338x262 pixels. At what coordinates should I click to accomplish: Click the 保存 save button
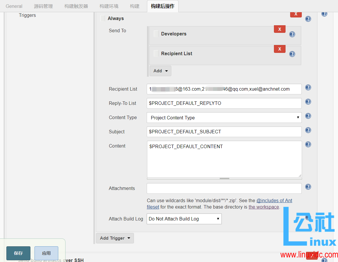coord(18,253)
